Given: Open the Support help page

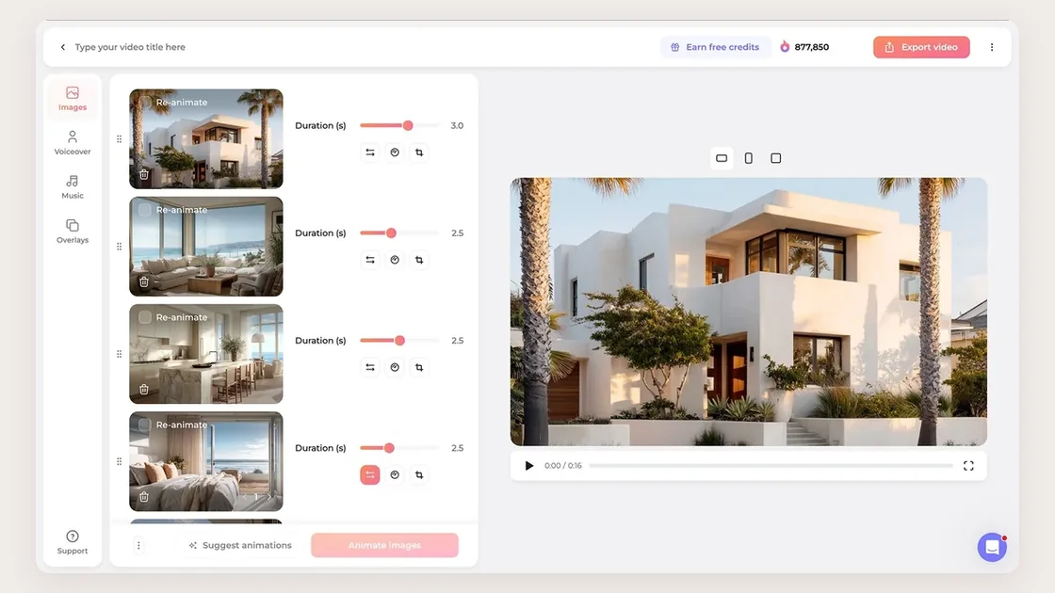Looking at the screenshot, I should [72, 542].
